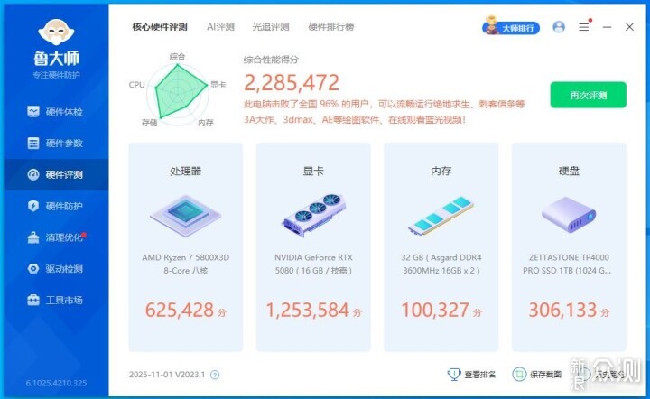Click the memory stick illustration
The width and height of the screenshot is (650, 399).
441,216
